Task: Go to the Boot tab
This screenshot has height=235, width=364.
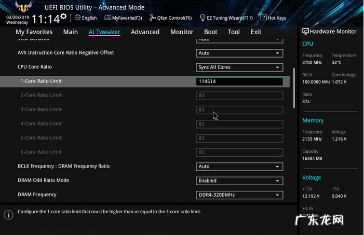Action: pyautogui.click(x=211, y=32)
